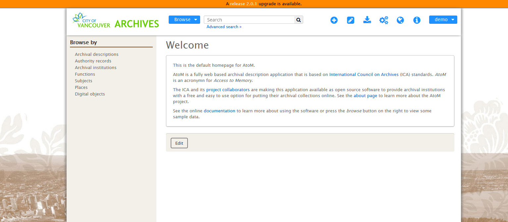Click the search magnifier button
Image resolution: width=508 pixels, height=222 pixels.
coord(299,20)
